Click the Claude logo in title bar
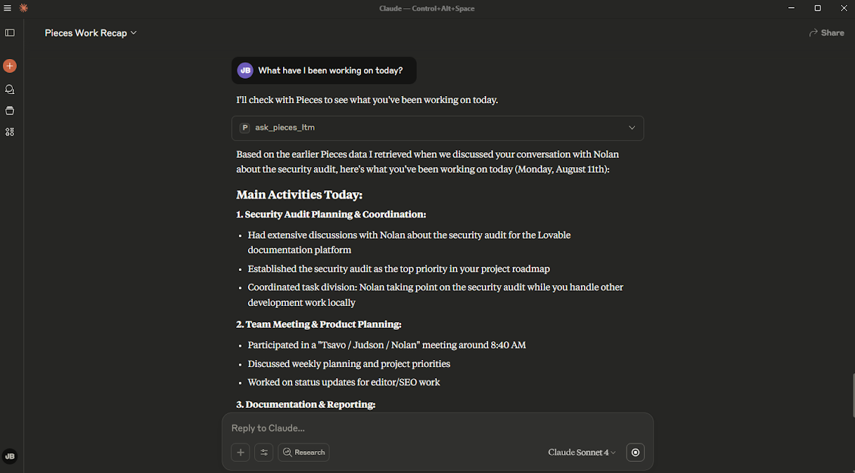The height and width of the screenshot is (473, 855). [x=23, y=8]
